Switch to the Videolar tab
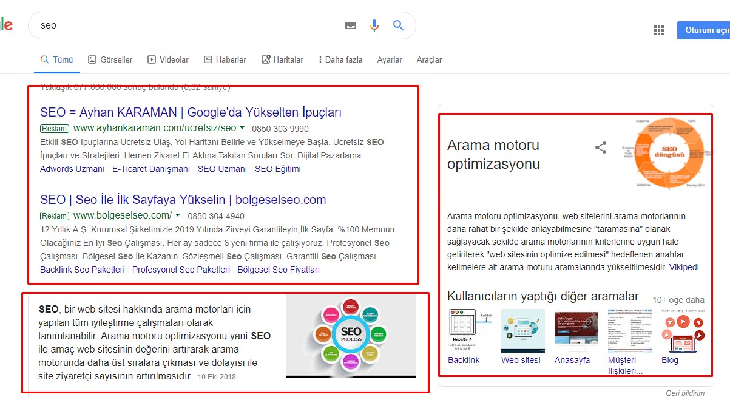This screenshot has width=730, height=397. (168, 59)
